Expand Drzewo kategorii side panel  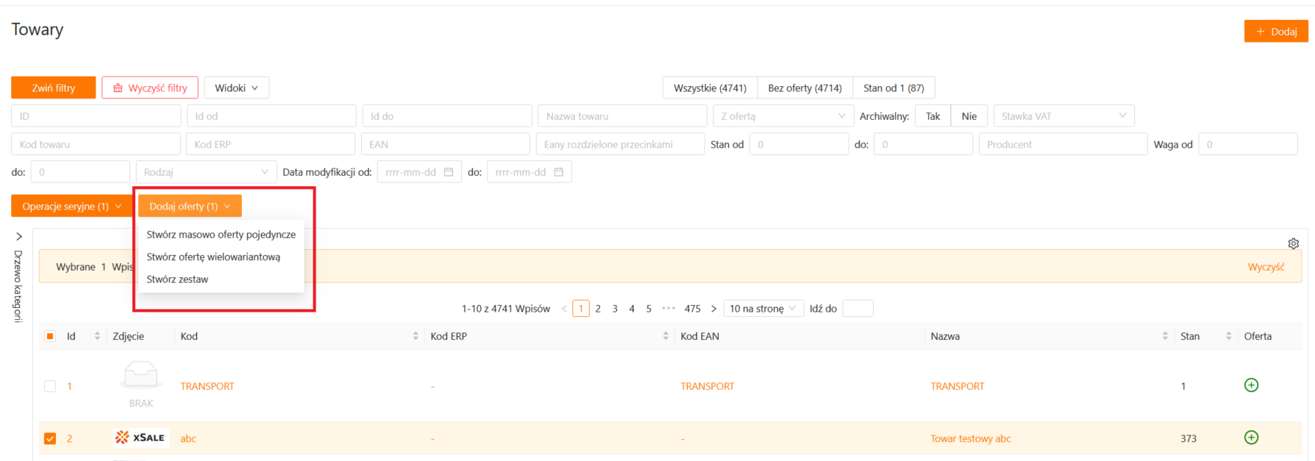coord(19,237)
